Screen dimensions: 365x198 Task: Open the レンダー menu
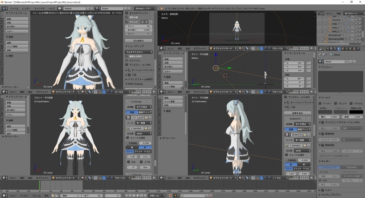click(26, 9)
